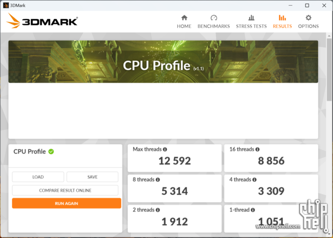The height and width of the screenshot is (238, 333).
Task: Minimize the 3DMark window
Action: pyautogui.click(x=290, y=5)
